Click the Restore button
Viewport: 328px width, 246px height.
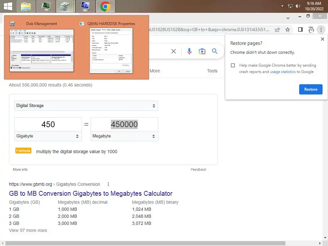(x=311, y=89)
